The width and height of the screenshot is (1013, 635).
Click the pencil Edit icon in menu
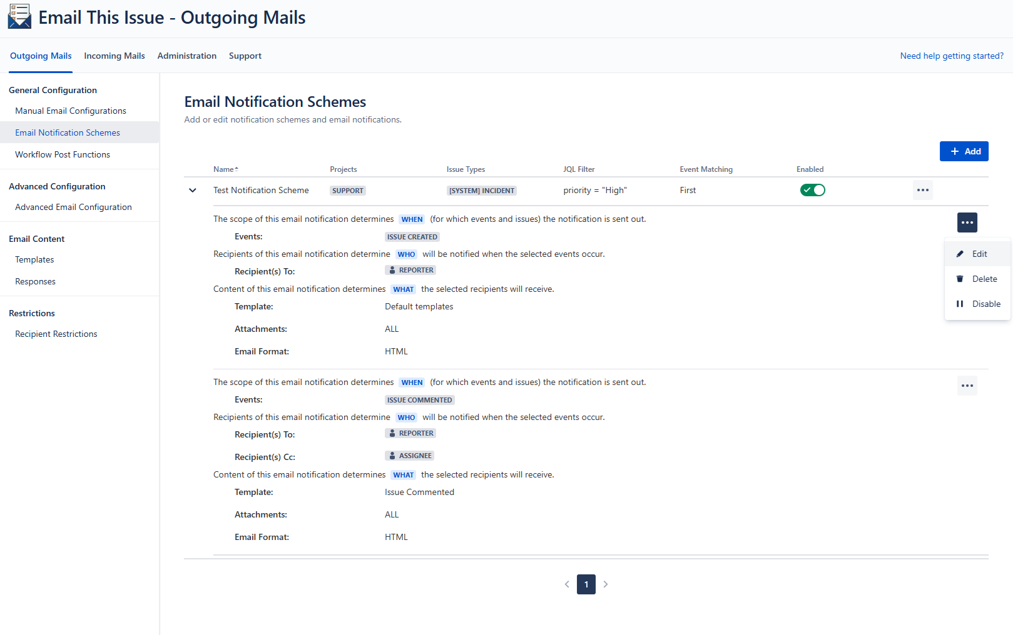(x=960, y=254)
